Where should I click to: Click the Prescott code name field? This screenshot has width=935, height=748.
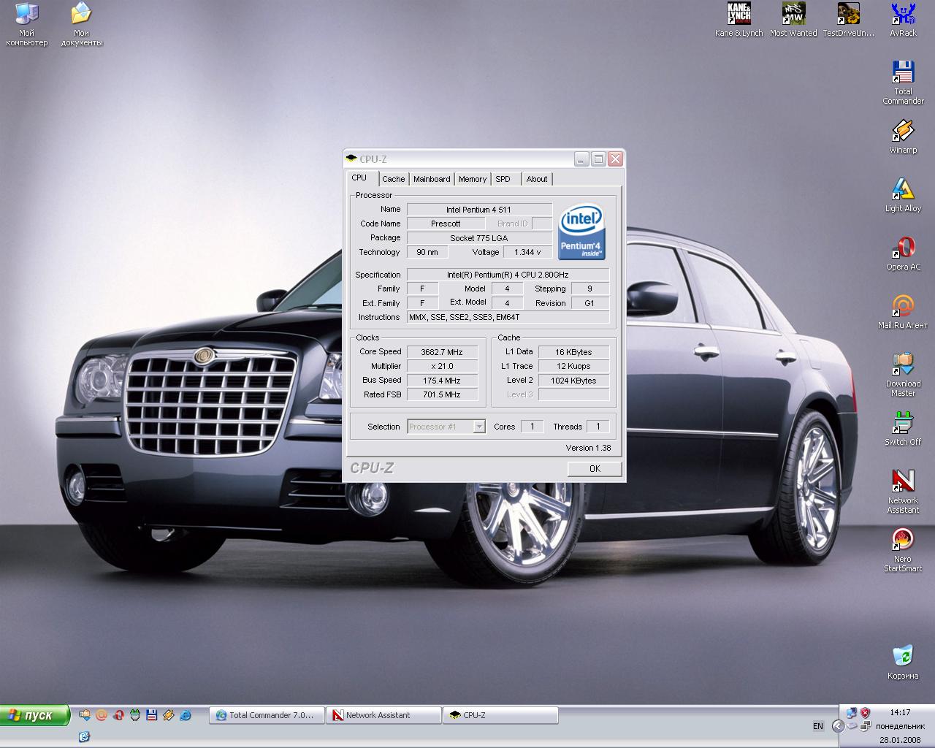point(446,224)
